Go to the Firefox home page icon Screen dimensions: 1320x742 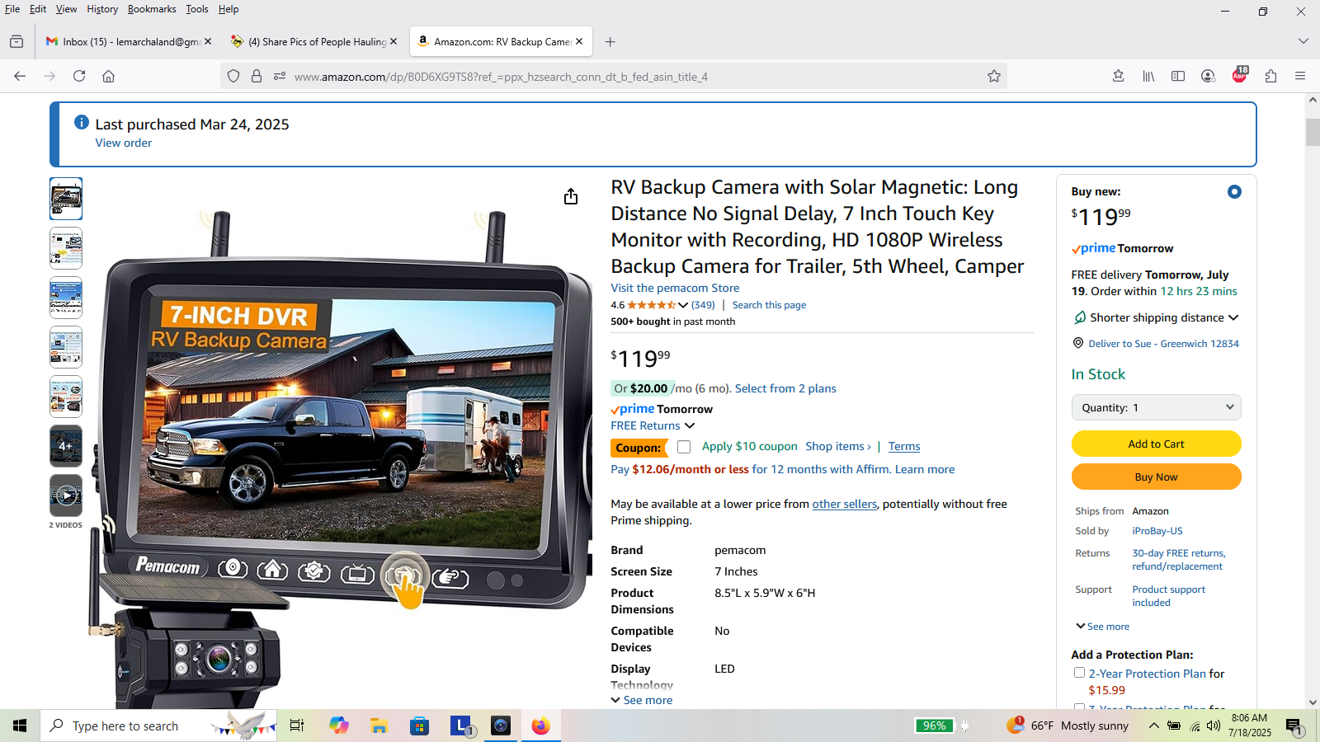108,76
